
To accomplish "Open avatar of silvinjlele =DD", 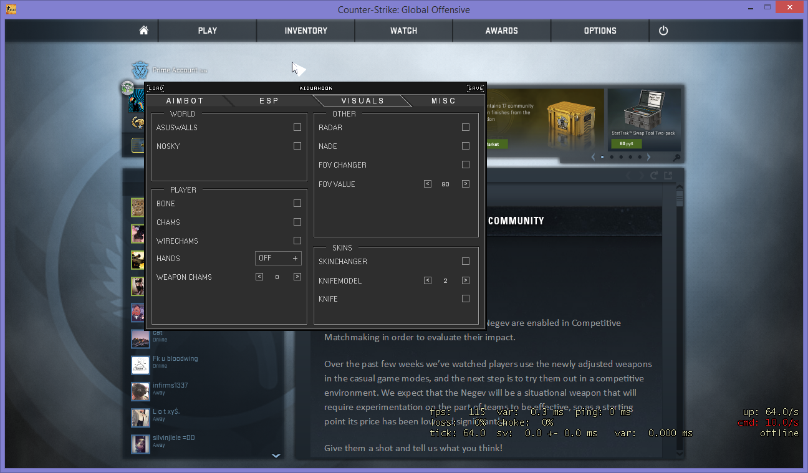I will point(140,444).
